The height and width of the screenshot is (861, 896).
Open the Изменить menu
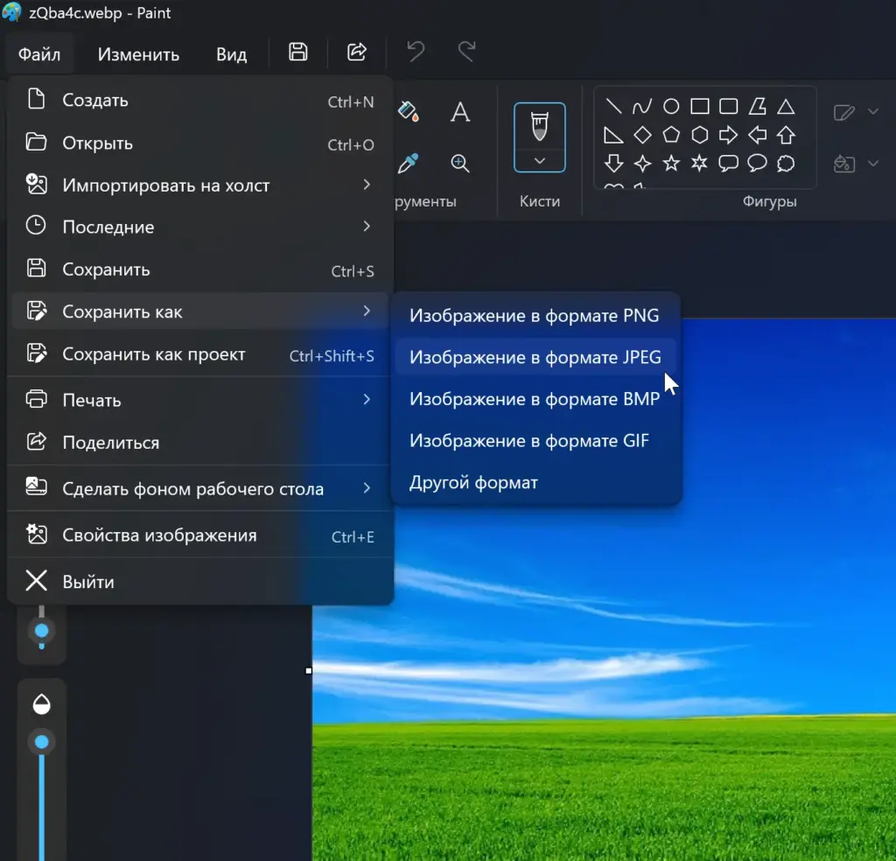138,54
